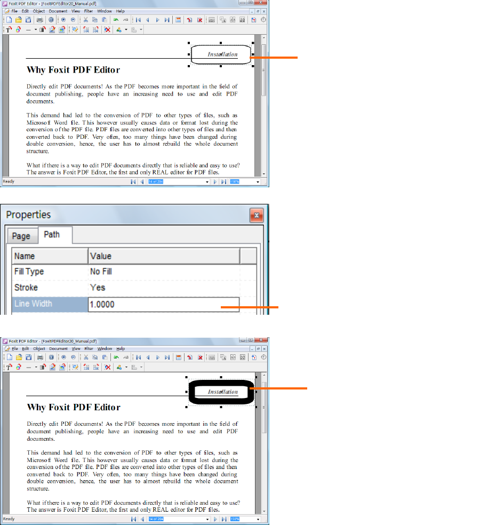
Task: Open the File menu in upper window
Action: [x=14, y=11]
